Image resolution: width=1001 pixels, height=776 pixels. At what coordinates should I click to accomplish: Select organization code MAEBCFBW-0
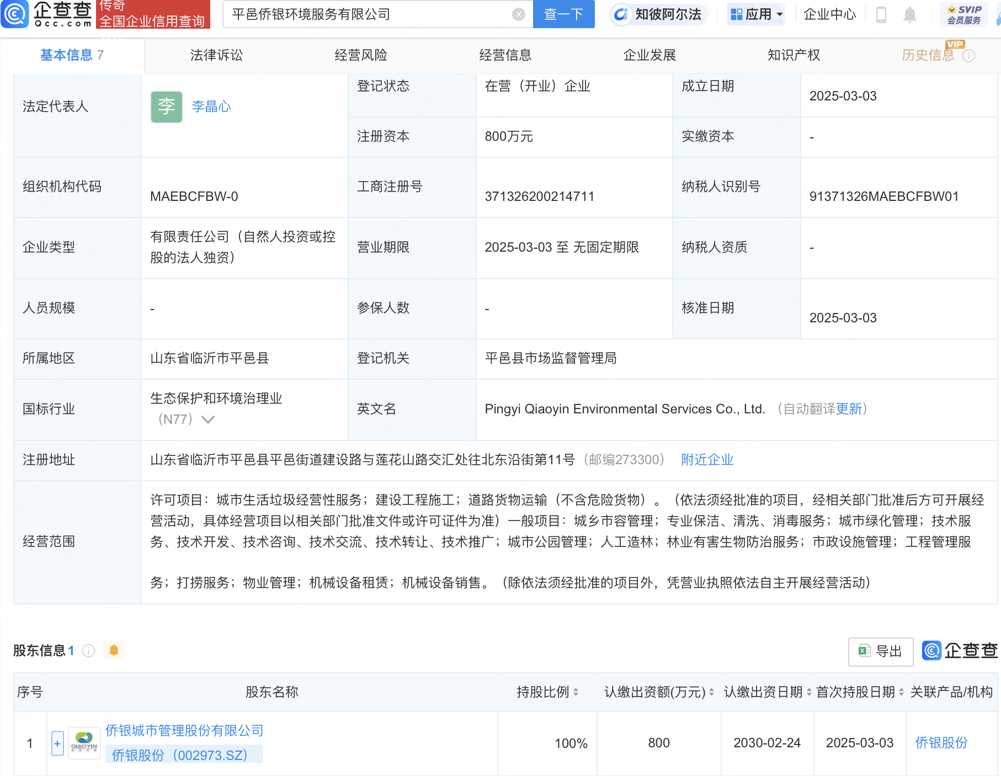pyautogui.click(x=194, y=196)
